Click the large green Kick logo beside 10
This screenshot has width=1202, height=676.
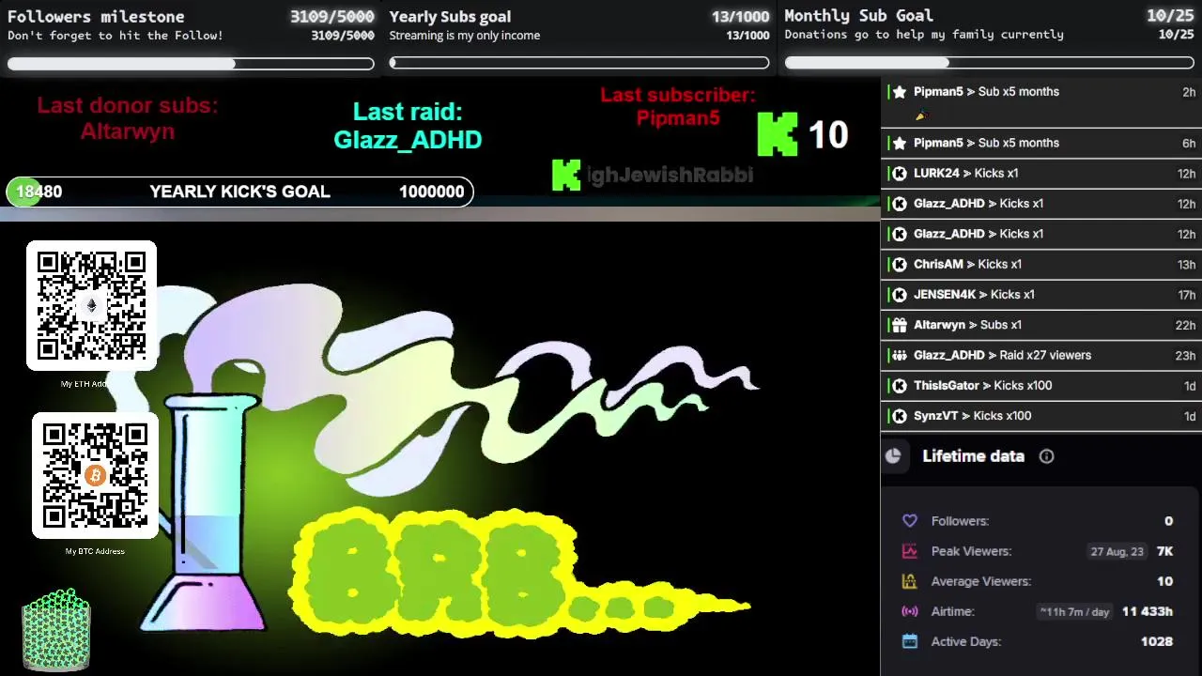778,134
